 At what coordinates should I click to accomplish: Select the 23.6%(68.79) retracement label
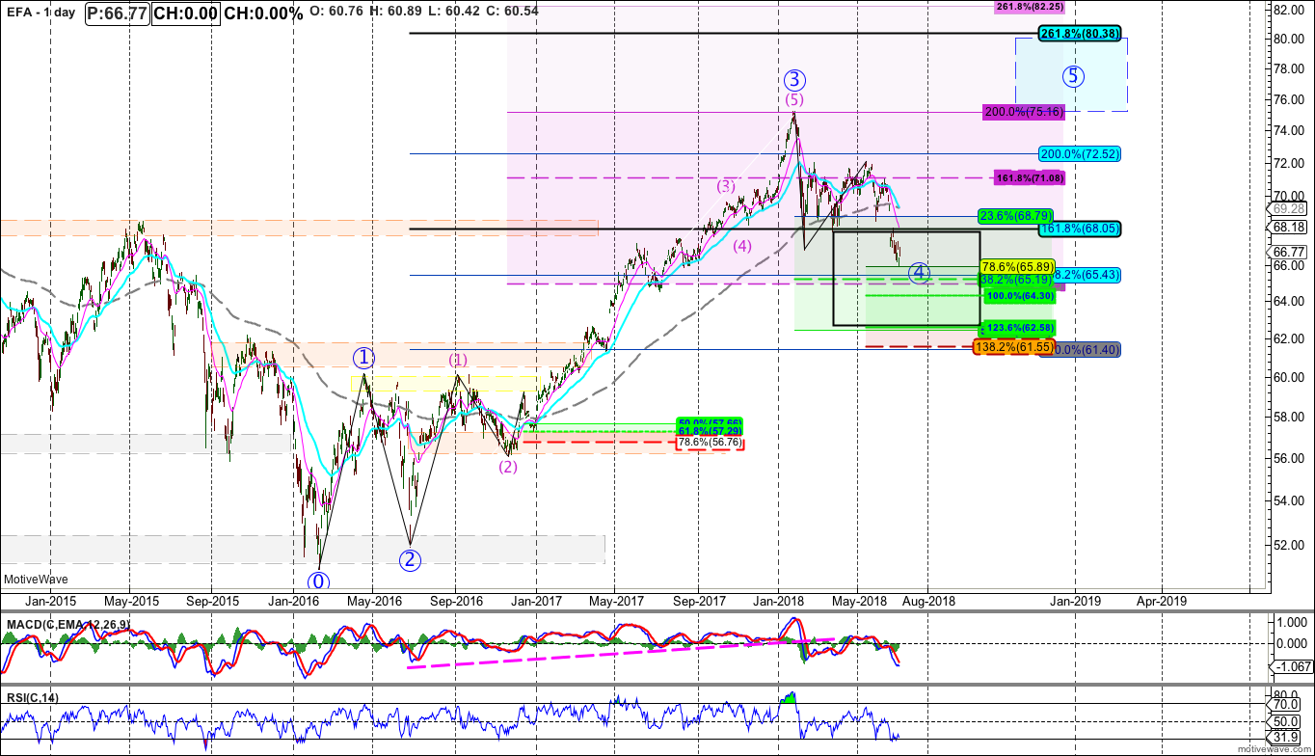click(1015, 215)
